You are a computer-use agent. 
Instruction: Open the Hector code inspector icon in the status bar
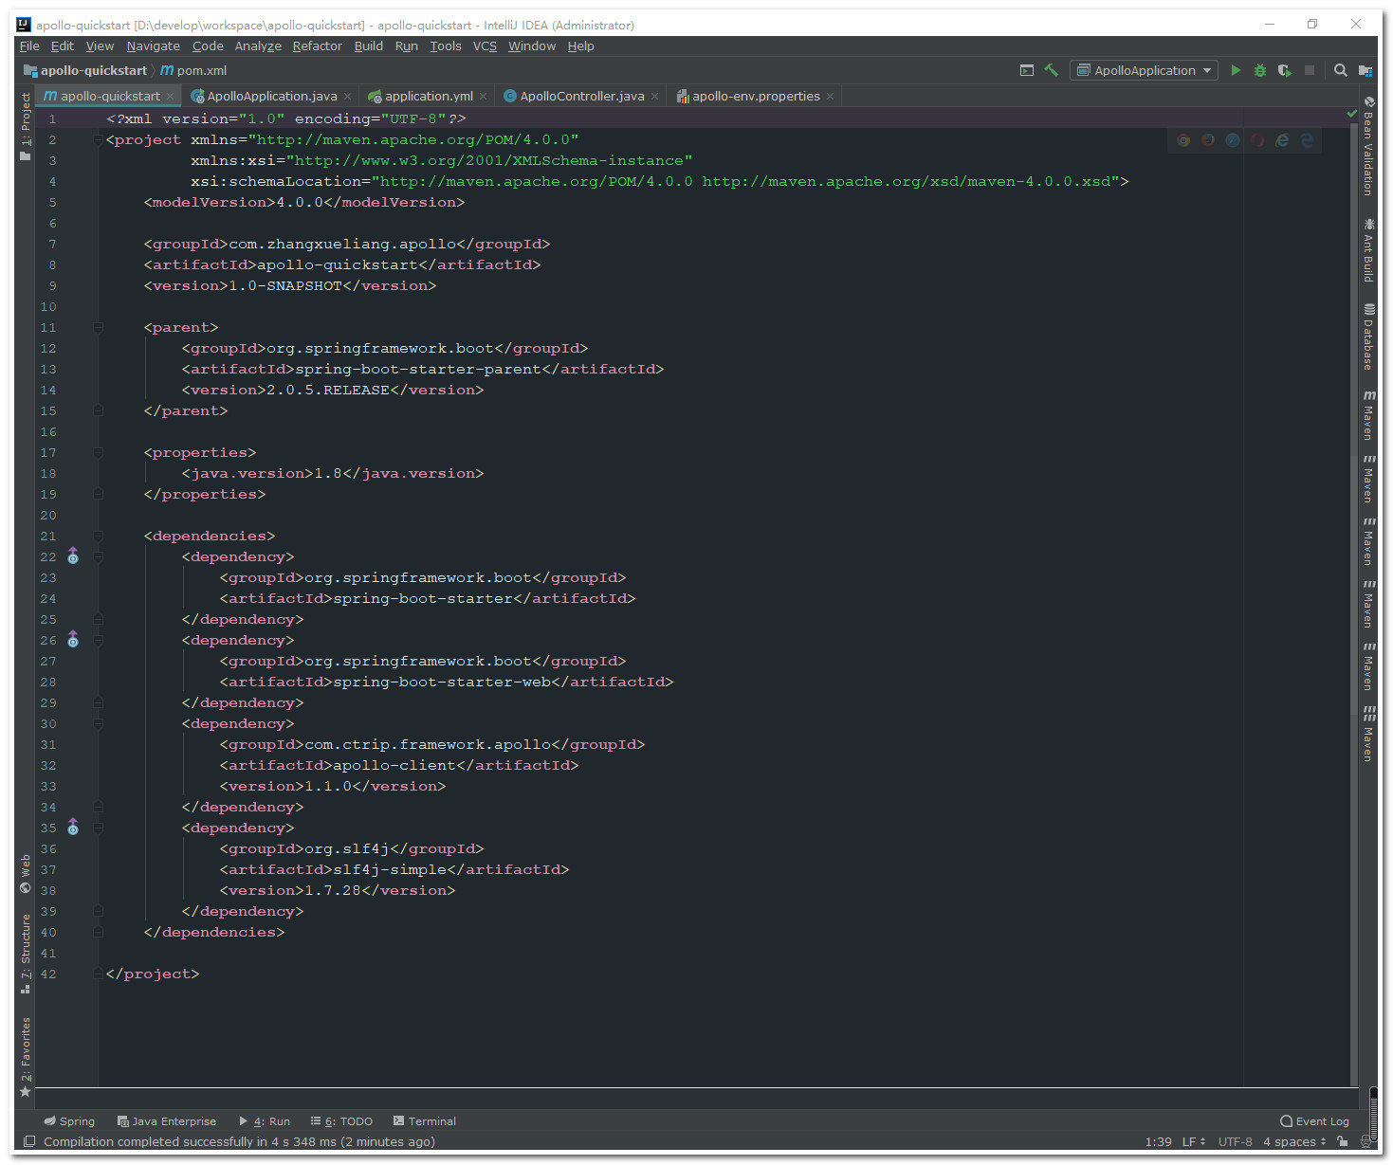pos(1366,1141)
